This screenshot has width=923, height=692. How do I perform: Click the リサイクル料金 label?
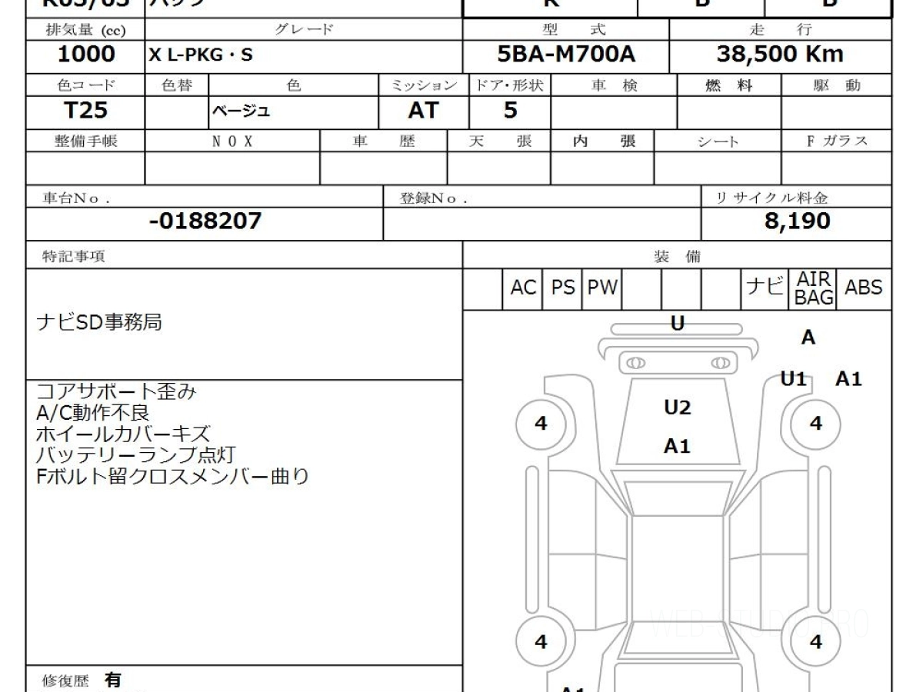772,198
